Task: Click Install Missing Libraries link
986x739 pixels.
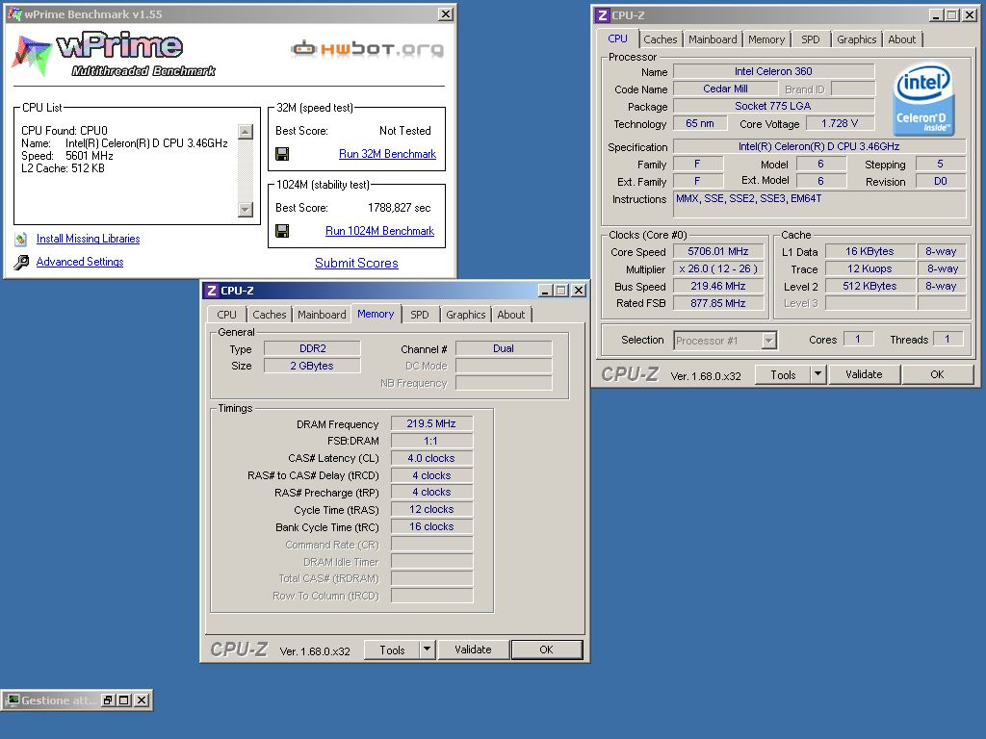Action: 88,239
